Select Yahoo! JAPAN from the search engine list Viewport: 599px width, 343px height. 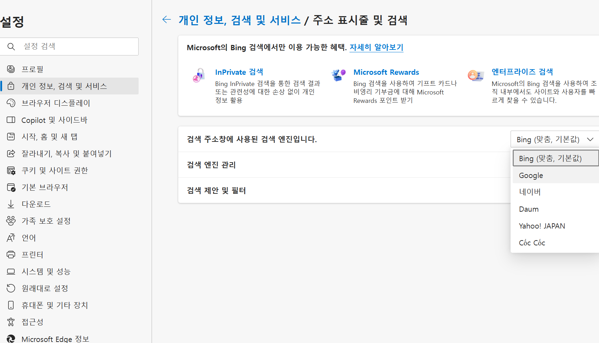tap(555, 226)
